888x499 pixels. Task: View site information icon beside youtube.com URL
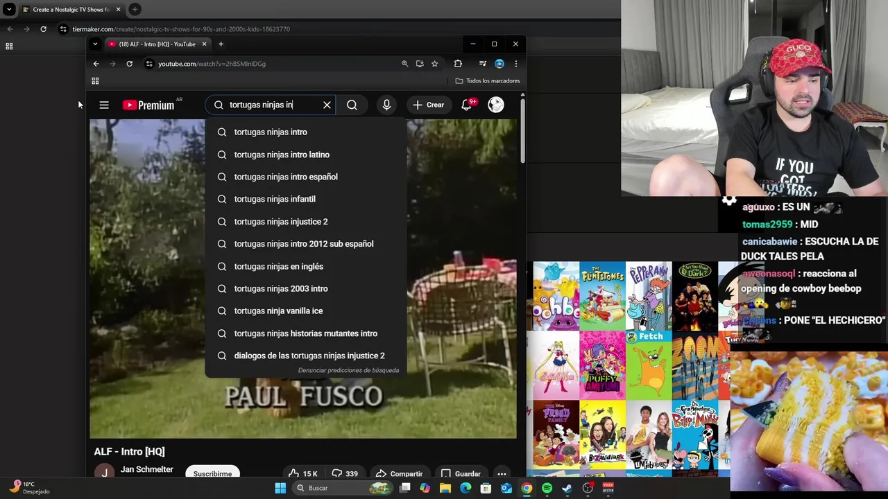point(148,64)
